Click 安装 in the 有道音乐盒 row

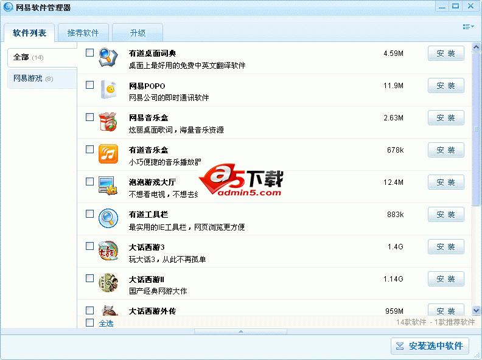point(445,150)
